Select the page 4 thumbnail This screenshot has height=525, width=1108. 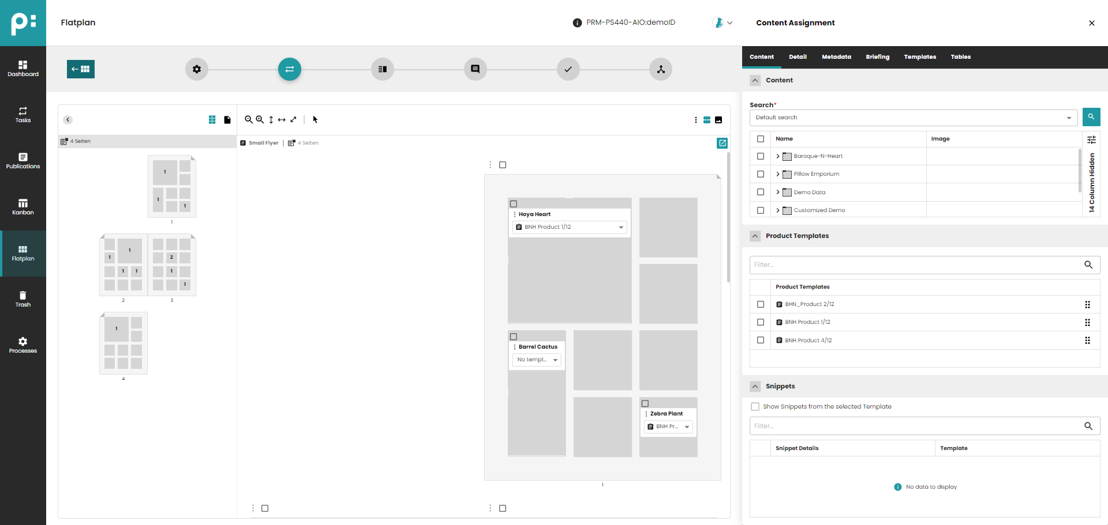point(123,343)
